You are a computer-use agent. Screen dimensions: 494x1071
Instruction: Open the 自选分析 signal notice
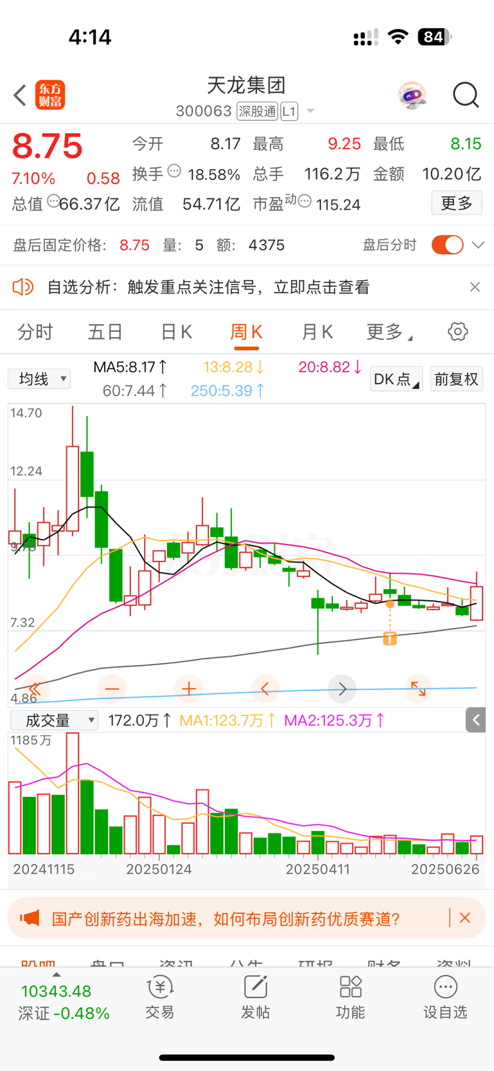tap(209, 287)
